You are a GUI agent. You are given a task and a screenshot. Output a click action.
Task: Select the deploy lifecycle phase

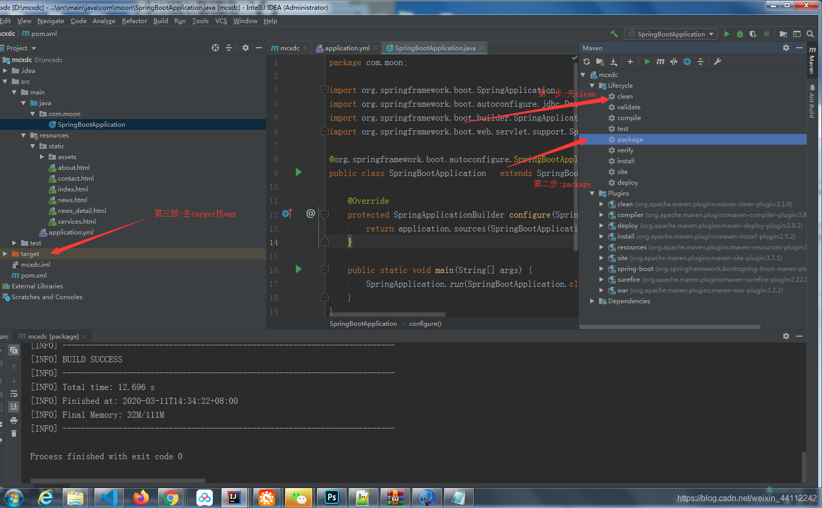pyautogui.click(x=627, y=183)
